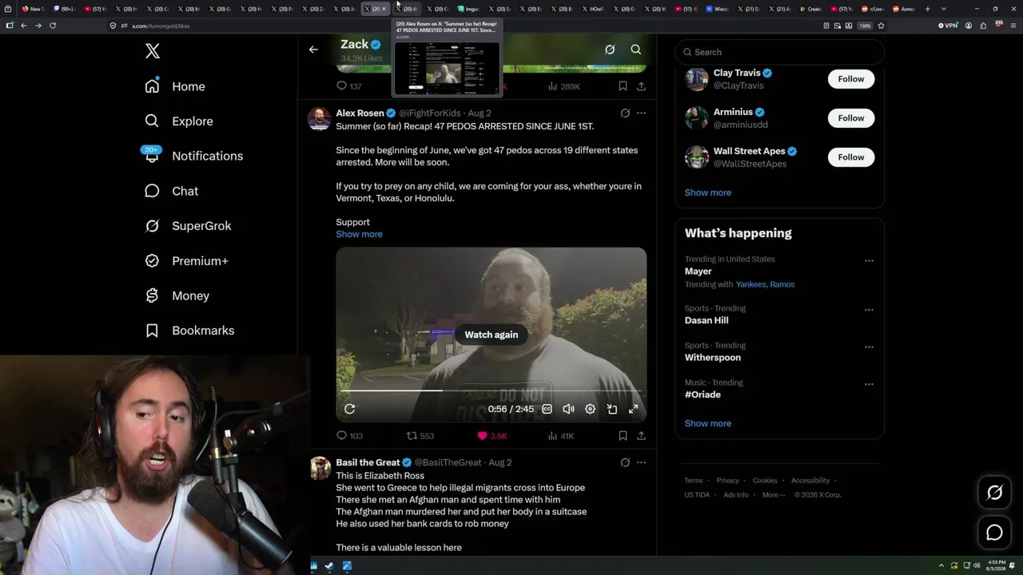Open Grok actions on Alex Rosen's post
1023x575 pixels.
coord(625,113)
